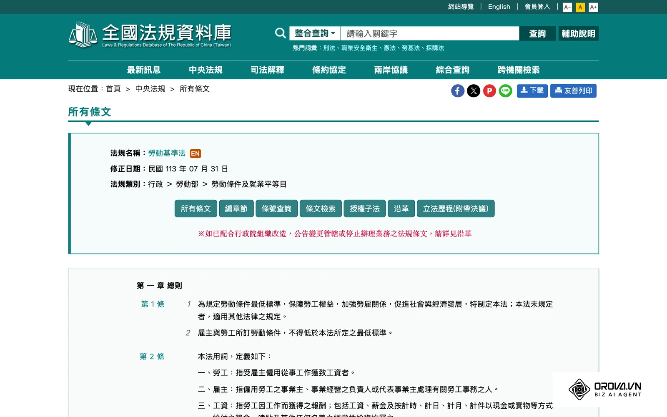Click hot keyword 採購法
667x417 pixels.
coord(435,48)
